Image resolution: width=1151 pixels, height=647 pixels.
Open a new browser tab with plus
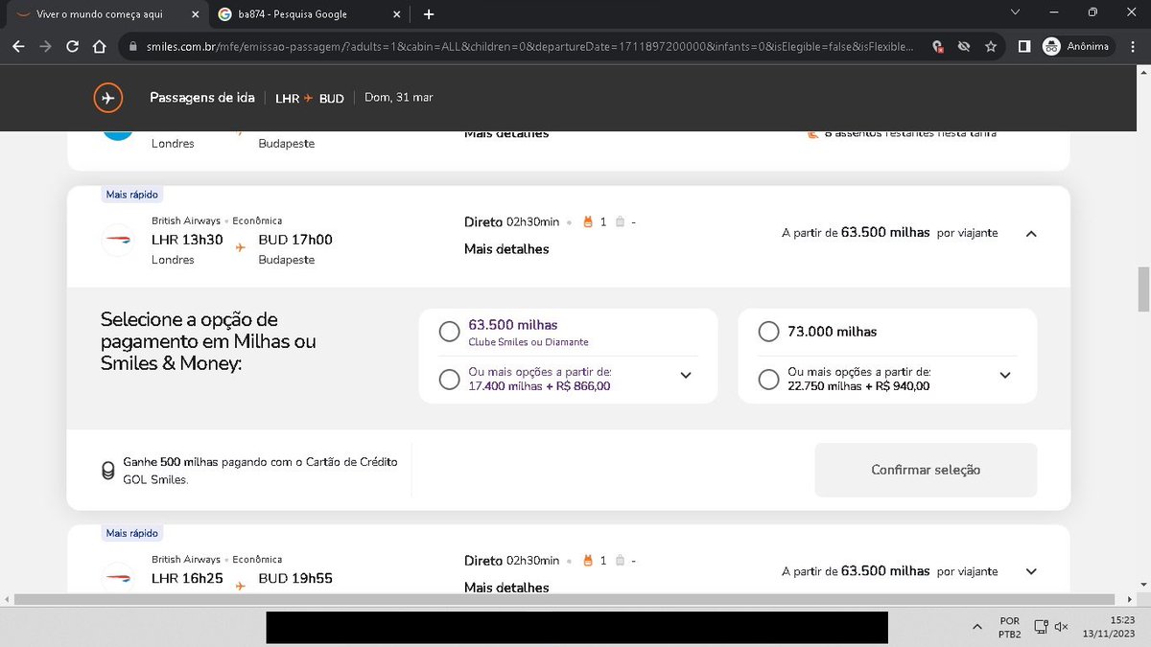pos(429,14)
